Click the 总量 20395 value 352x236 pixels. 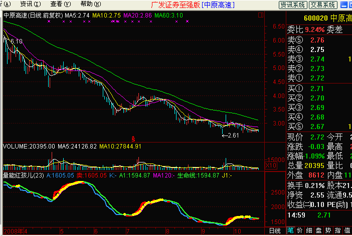tap(314, 165)
